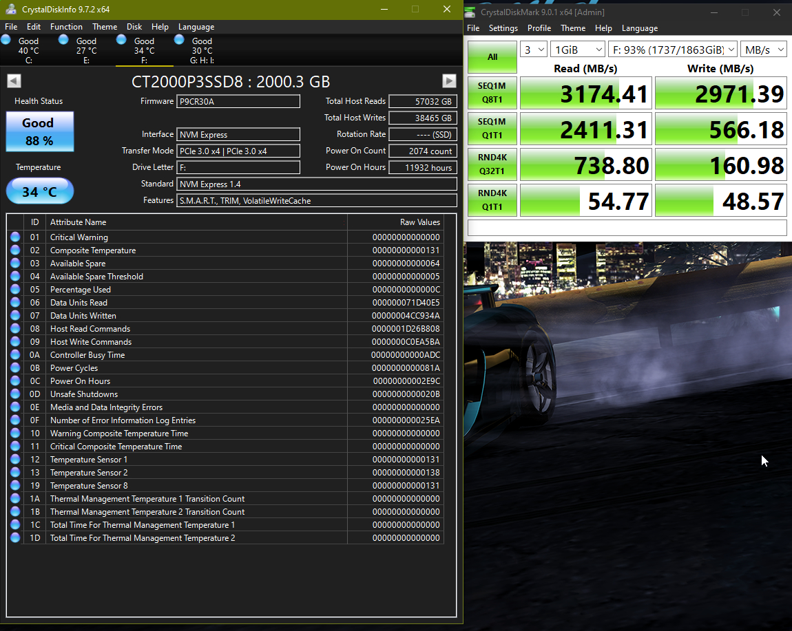
Task: Click the status dot for Total Time For Thermal Management Temperature 2
Action: point(15,537)
